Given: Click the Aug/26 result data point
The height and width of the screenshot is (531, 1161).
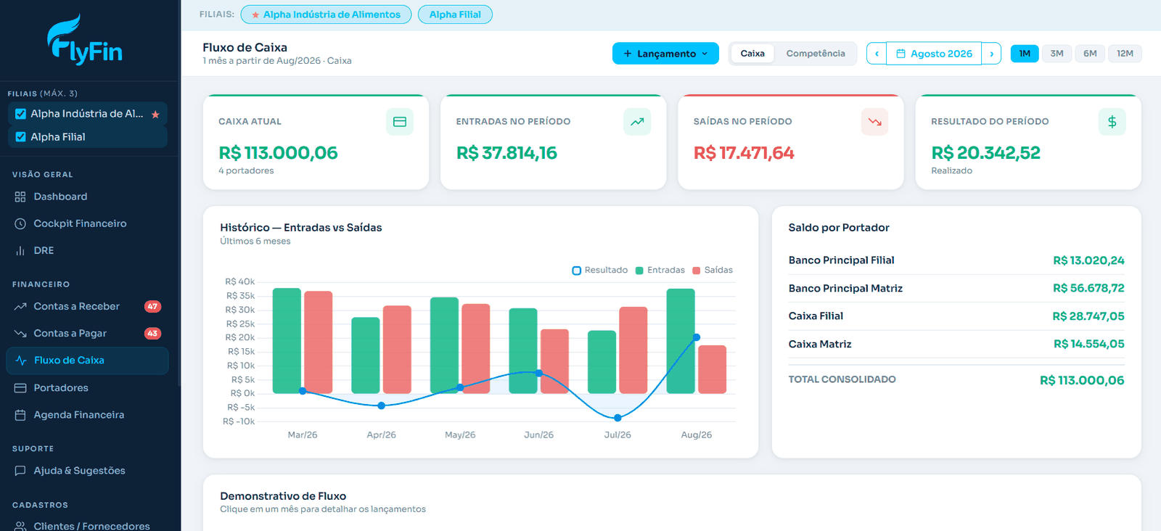Looking at the screenshot, I should pyautogui.click(x=697, y=337).
